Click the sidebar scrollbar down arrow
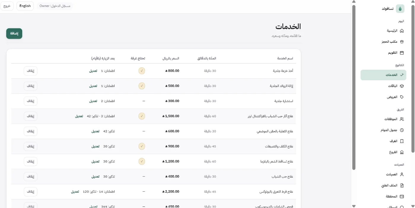415x208 pixels. tap(353, 206)
